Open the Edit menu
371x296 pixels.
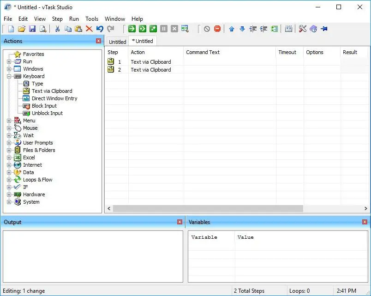(x=23, y=19)
